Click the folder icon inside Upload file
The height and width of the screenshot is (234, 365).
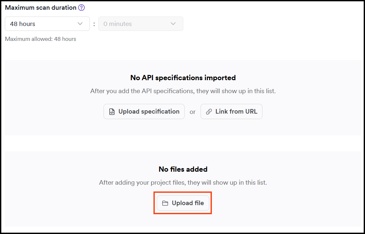pos(165,203)
